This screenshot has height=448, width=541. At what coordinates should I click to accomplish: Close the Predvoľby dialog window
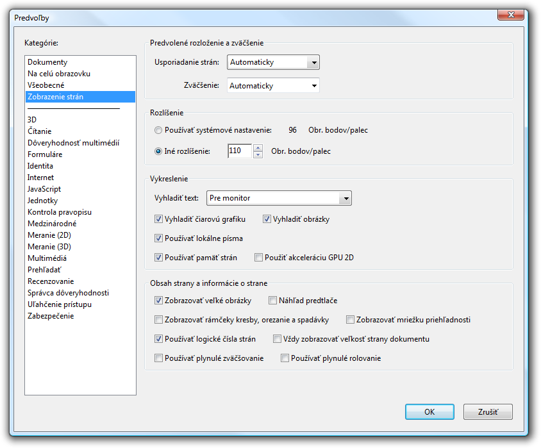tap(510, 15)
